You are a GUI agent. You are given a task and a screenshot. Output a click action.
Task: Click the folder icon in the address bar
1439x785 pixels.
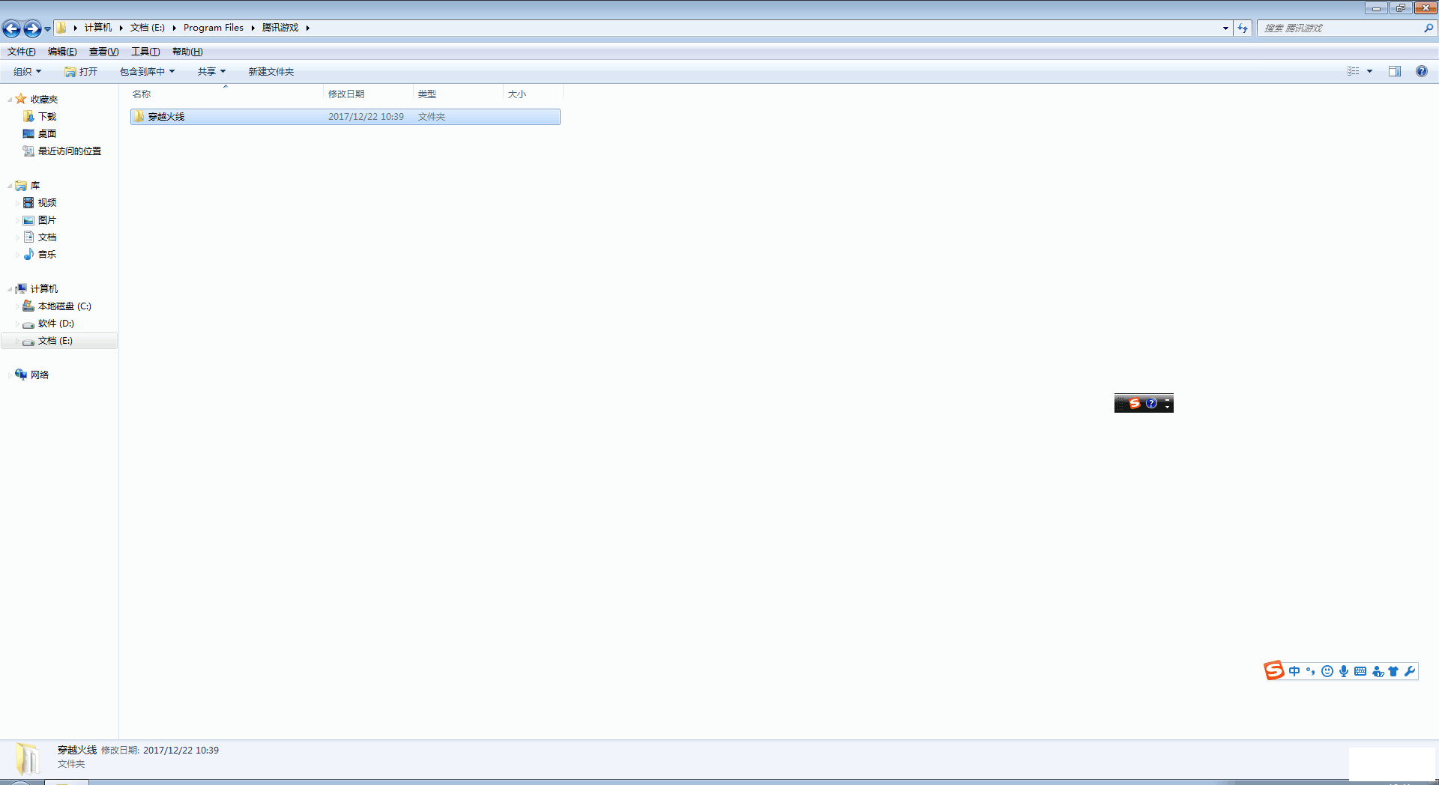coord(61,28)
